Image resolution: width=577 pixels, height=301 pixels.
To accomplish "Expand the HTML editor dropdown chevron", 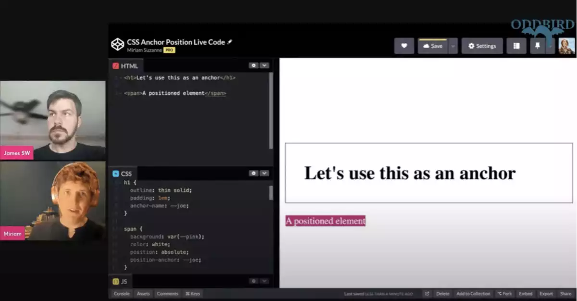I will point(264,65).
